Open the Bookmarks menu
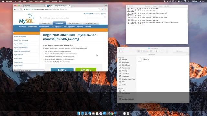The image size is (207, 116). tap(39, 1)
